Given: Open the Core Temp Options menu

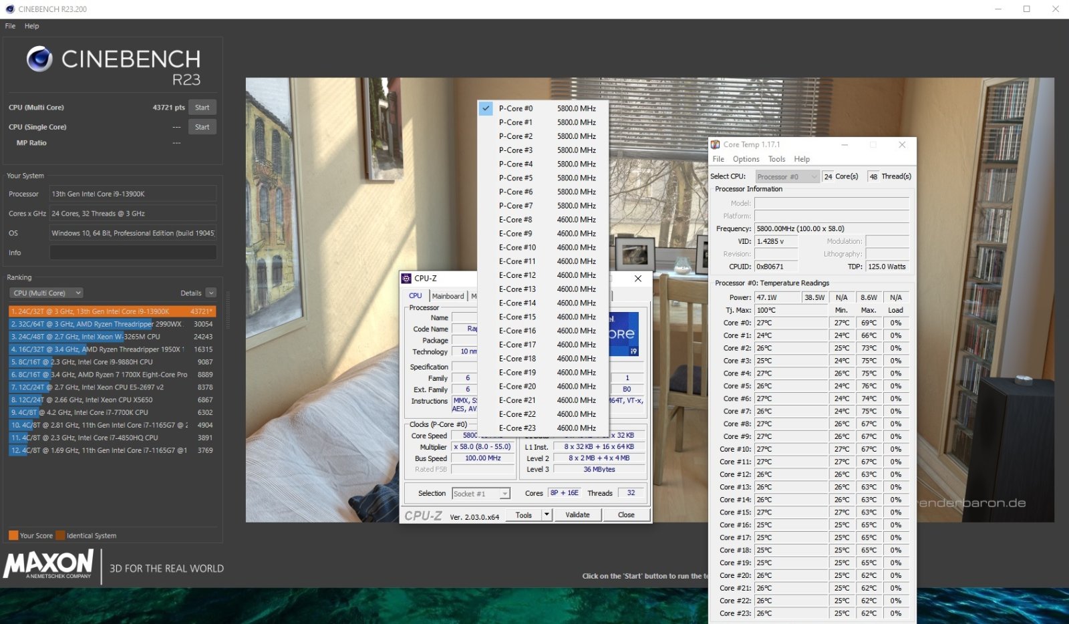Looking at the screenshot, I should pyautogui.click(x=746, y=159).
